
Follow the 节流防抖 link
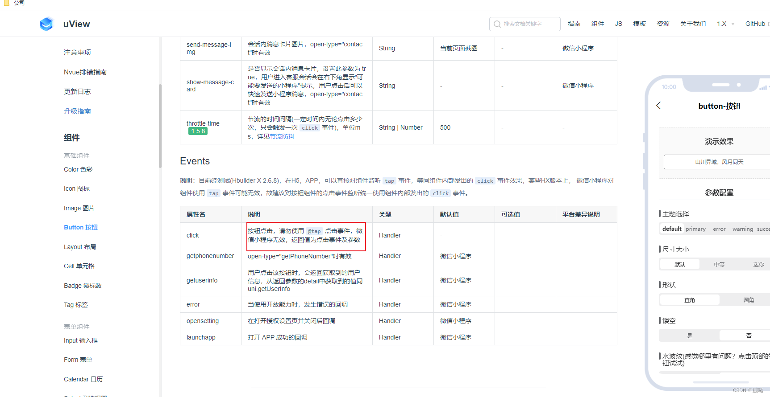coord(282,136)
